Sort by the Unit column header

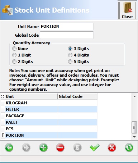31,96
